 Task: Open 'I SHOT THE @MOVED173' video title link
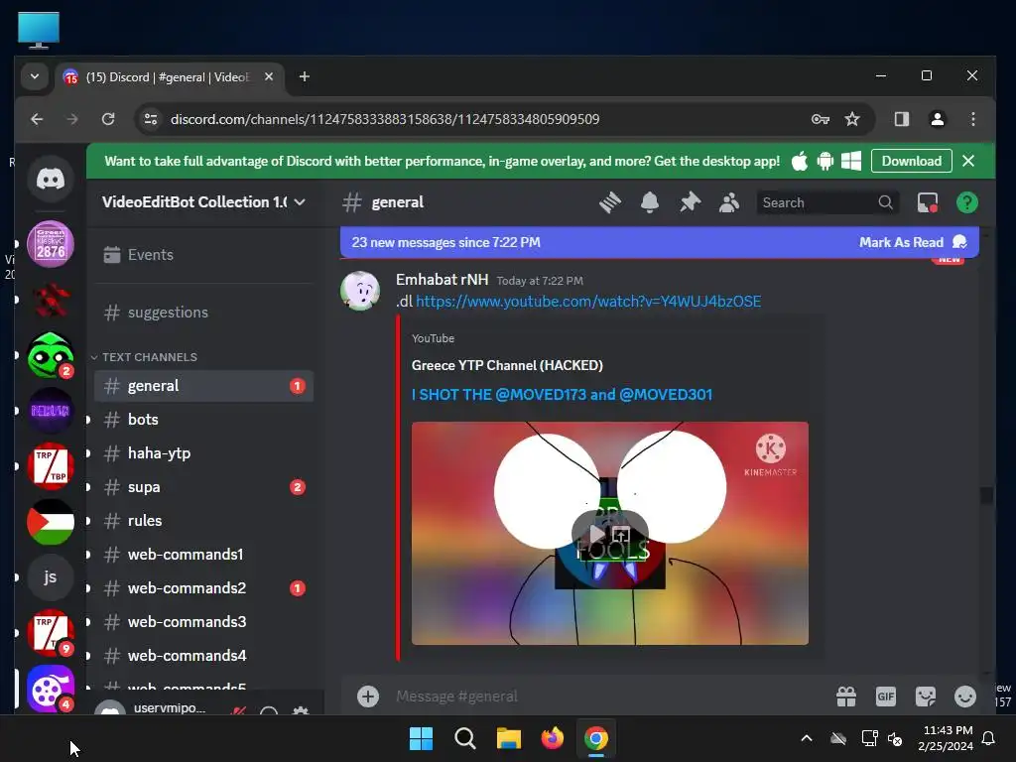(562, 395)
